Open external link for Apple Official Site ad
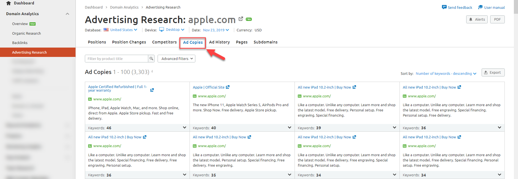Screen dimensions: 518x179 click(x=228, y=87)
